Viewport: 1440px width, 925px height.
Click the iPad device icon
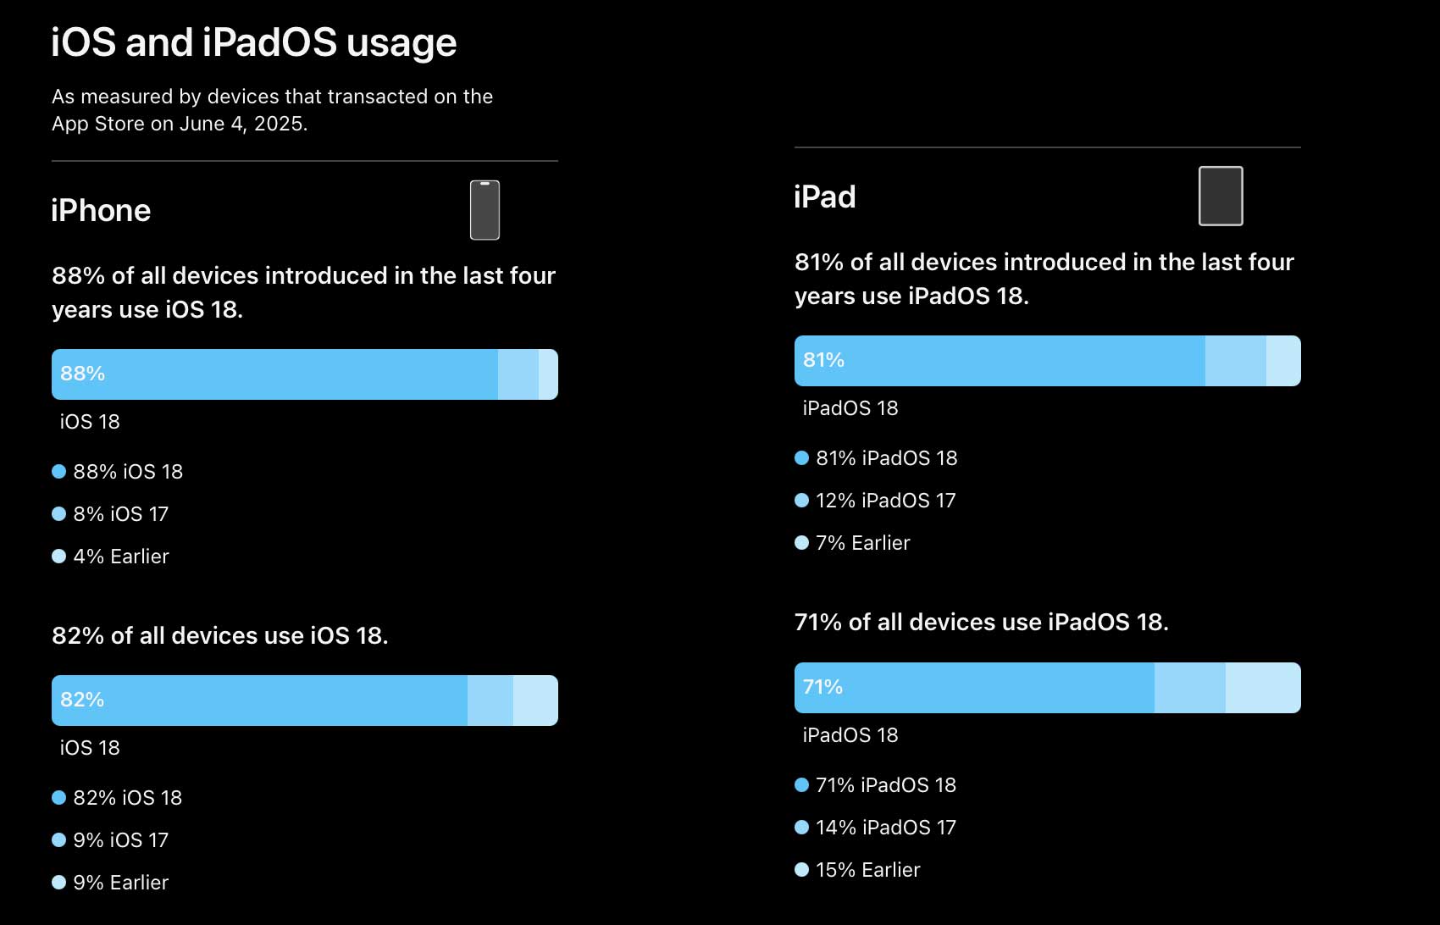1221,197
